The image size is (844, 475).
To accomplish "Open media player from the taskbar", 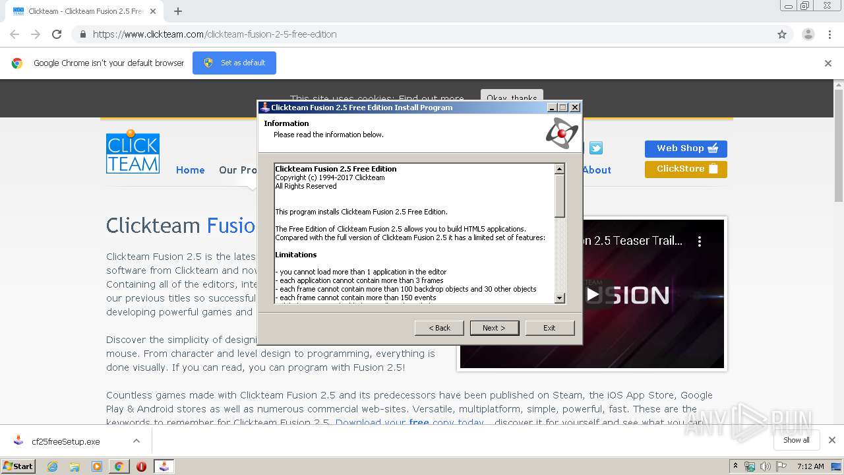I will point(97,466).
